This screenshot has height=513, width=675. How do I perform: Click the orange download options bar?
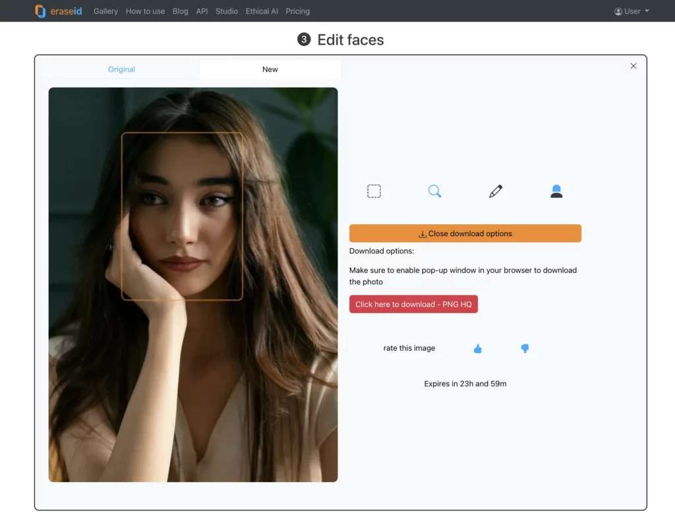coord(465,233)
